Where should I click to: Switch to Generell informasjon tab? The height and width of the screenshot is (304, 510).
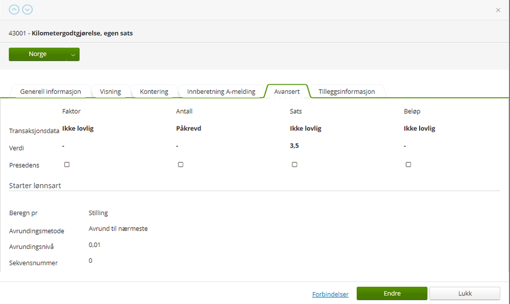point(51,92)
